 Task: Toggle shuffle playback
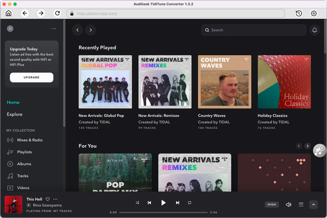(x=137, y=203)
